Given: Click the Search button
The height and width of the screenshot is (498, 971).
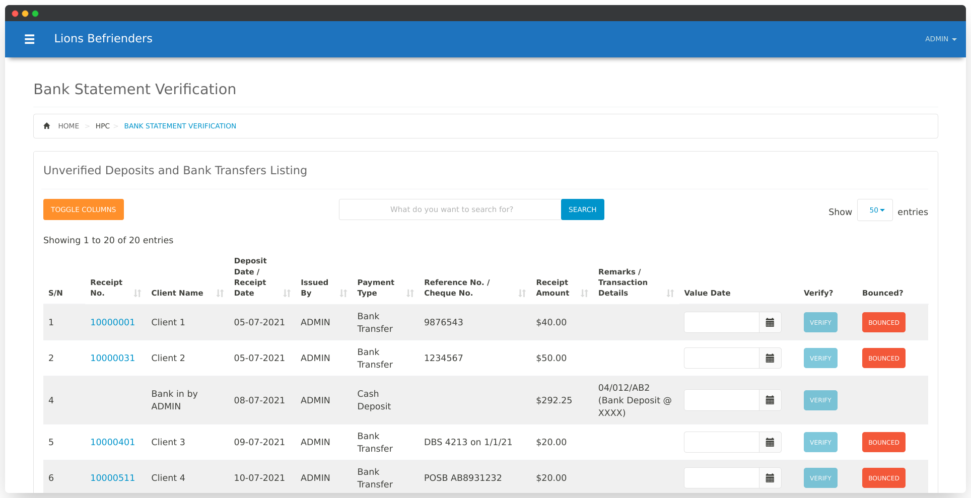Looking at the screenshot, I should (x=582, y=209).
